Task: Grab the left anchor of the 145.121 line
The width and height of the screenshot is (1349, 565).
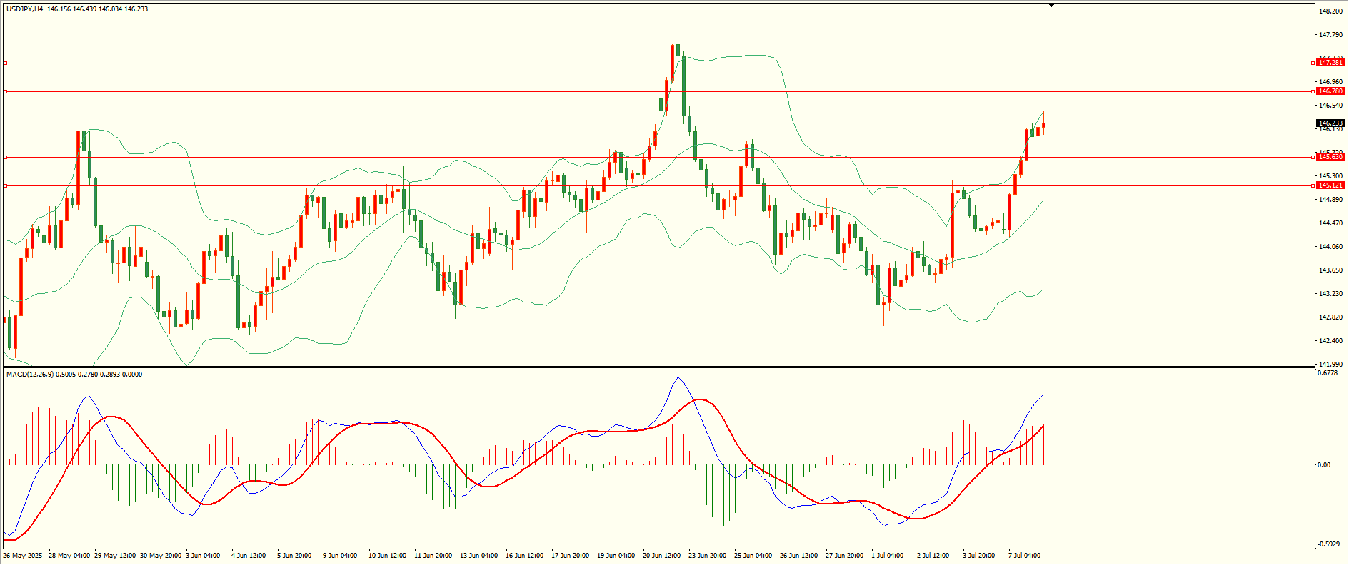Action: [5, 185]
